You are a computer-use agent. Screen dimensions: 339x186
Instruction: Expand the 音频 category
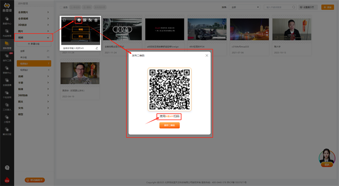coord(33,76)
